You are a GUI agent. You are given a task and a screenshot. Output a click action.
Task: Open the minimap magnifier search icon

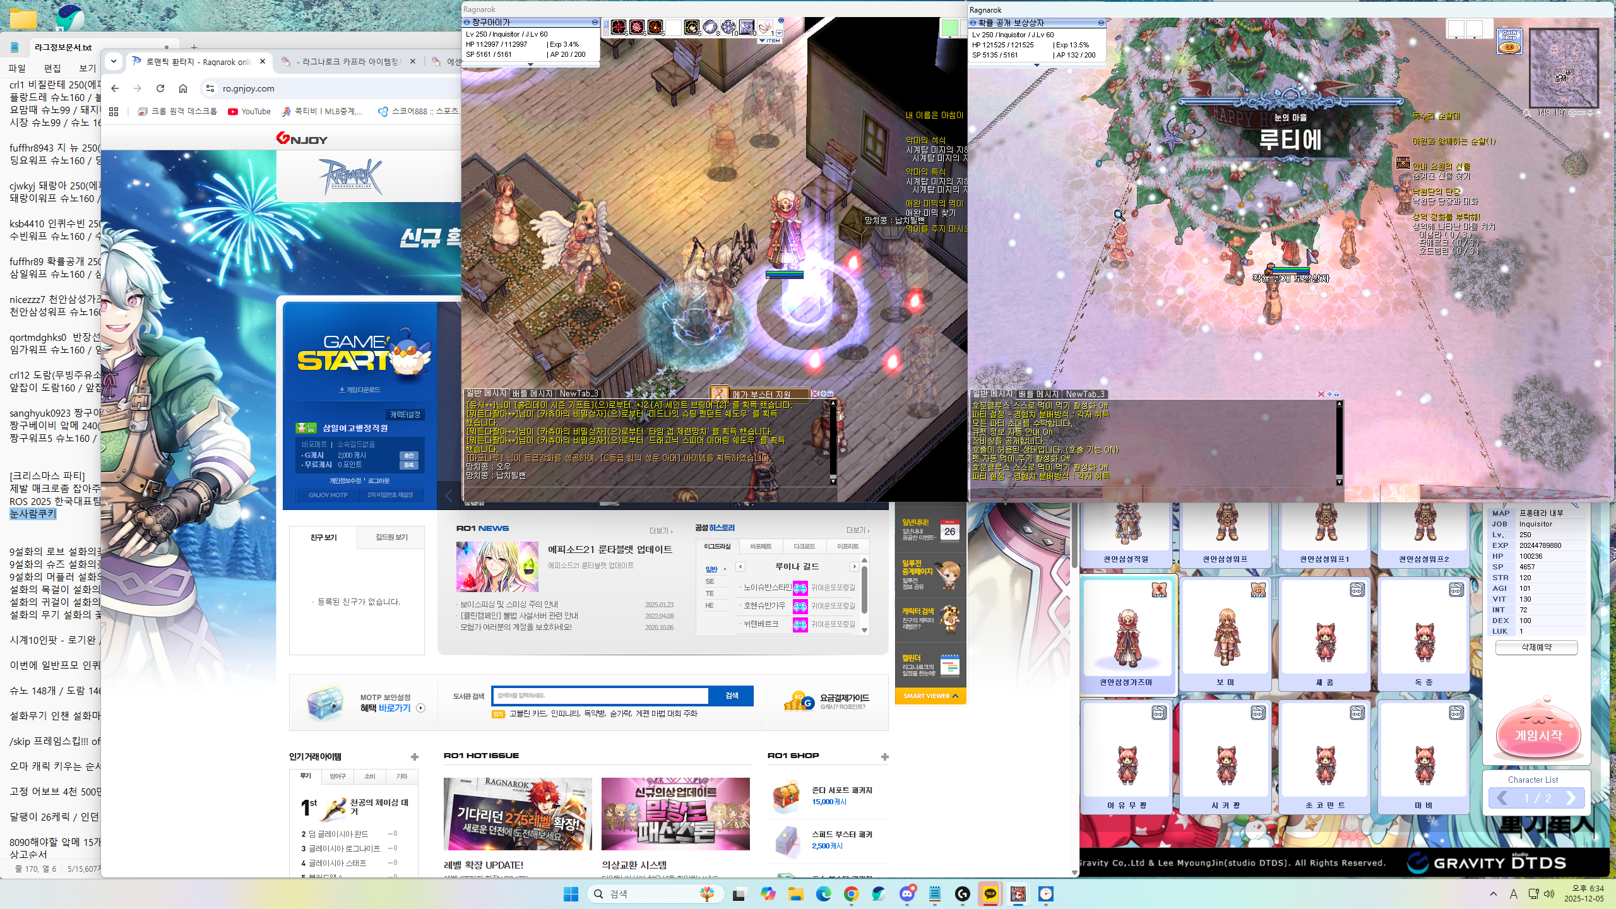click(x=1526, y=113)
